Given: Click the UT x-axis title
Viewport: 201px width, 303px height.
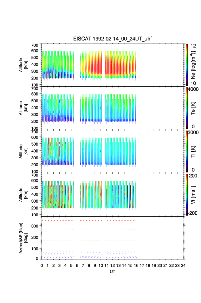Looking at the screenshot, I should pos(112,272).
